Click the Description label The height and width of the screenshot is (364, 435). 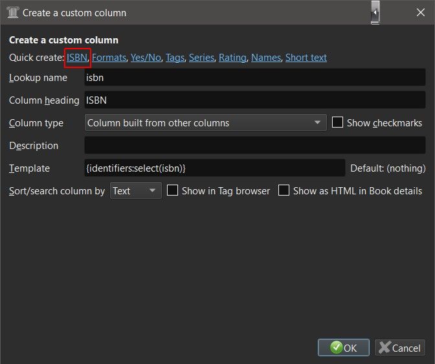[34, 146]
